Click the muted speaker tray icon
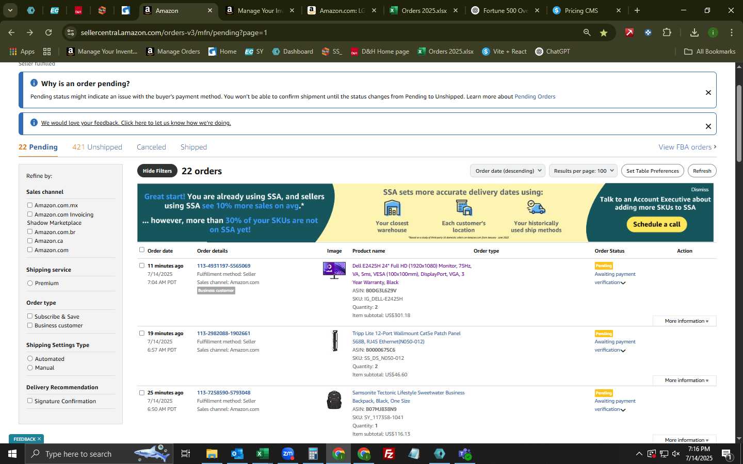 click(676, 454)
